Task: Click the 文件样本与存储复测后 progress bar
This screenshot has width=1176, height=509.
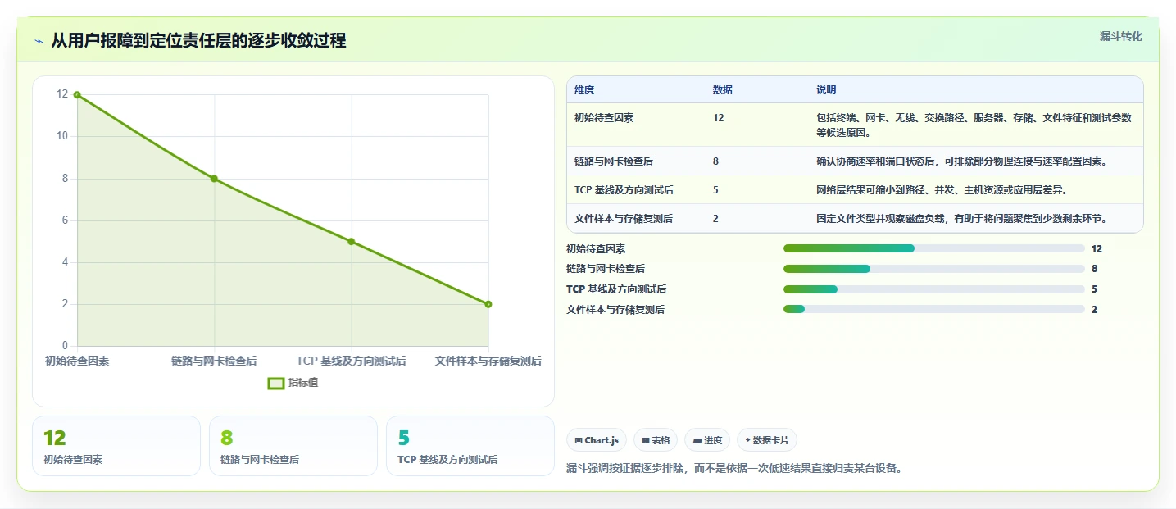Action: point(934,310)
